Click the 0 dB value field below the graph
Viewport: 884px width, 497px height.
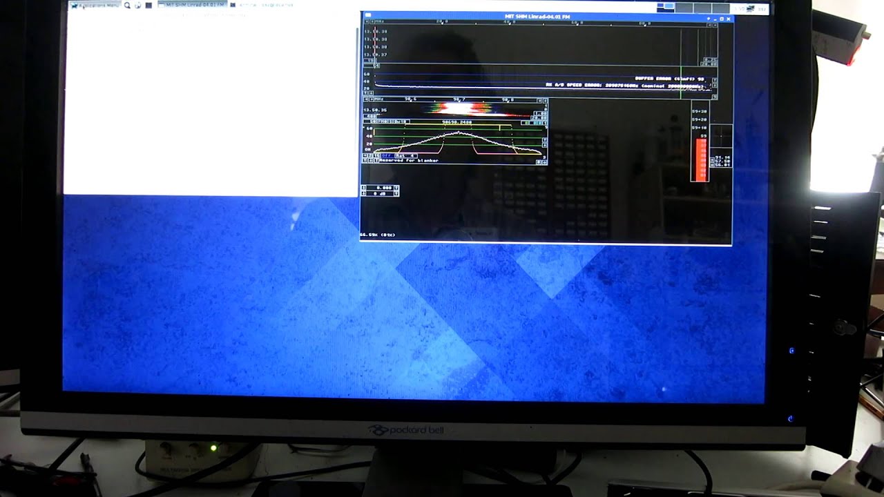point(381,193)
